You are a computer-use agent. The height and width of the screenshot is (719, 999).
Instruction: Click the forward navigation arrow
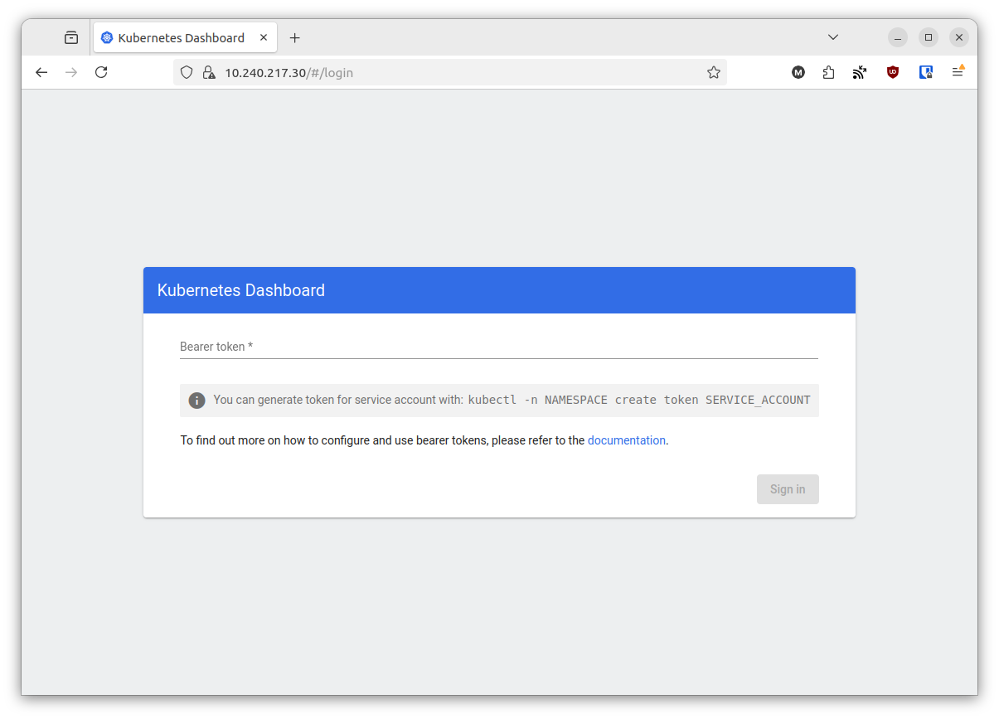point(71,72)
